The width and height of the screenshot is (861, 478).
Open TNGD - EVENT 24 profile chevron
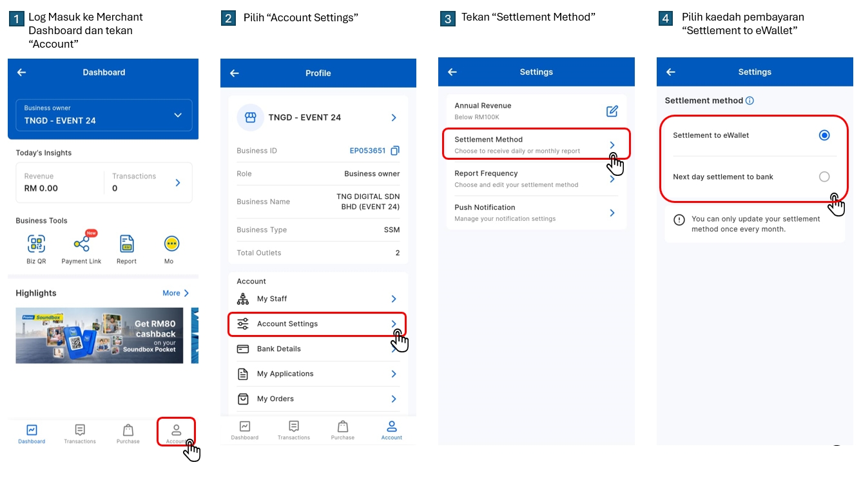tap(394, 118)
